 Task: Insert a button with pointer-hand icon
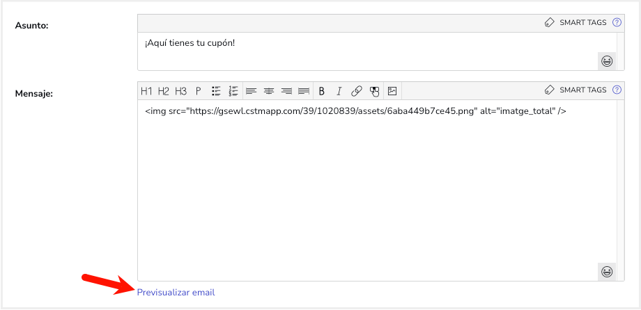click(374, 91)
